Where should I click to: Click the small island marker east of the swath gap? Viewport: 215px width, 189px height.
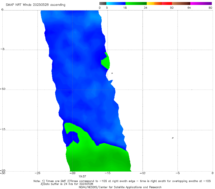[x=112, y=73]
